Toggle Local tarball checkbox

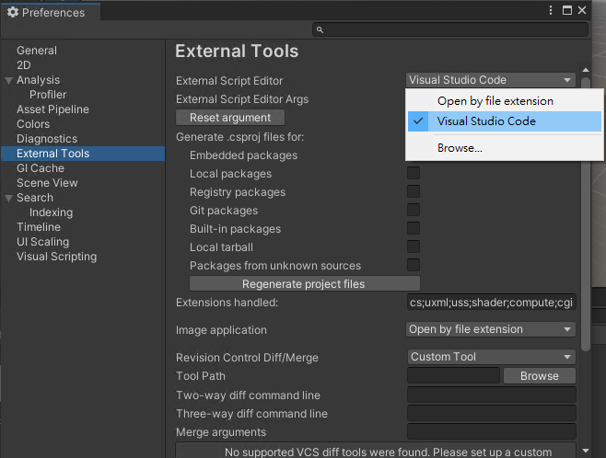(x=414, y=246)
